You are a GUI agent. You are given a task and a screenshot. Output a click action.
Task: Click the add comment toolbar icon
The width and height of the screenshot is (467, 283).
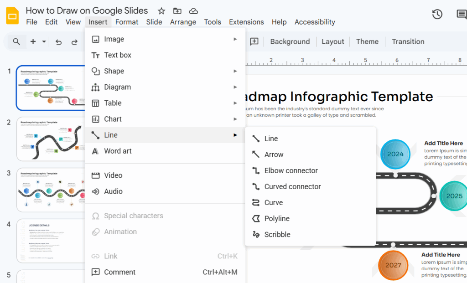254,41
